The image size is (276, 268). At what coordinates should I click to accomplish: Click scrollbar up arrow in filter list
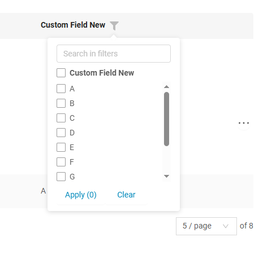click(166, 87)
